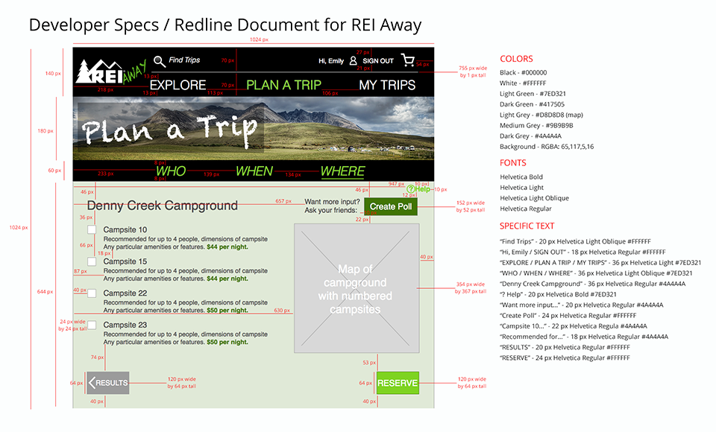Image resolution: width=716 pixels, height=432 pixels.
Task: Click the Plan a Trip banner image
Action: [254, 129]
